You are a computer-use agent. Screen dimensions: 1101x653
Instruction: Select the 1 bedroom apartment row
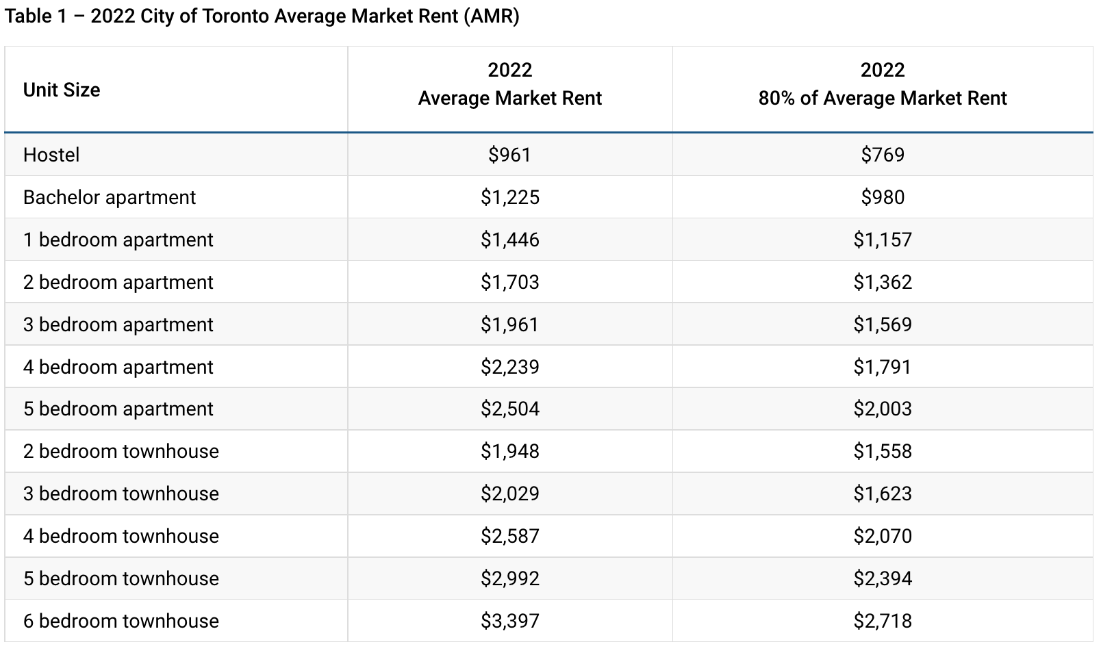pyautogui.click(x=118, y=240)
